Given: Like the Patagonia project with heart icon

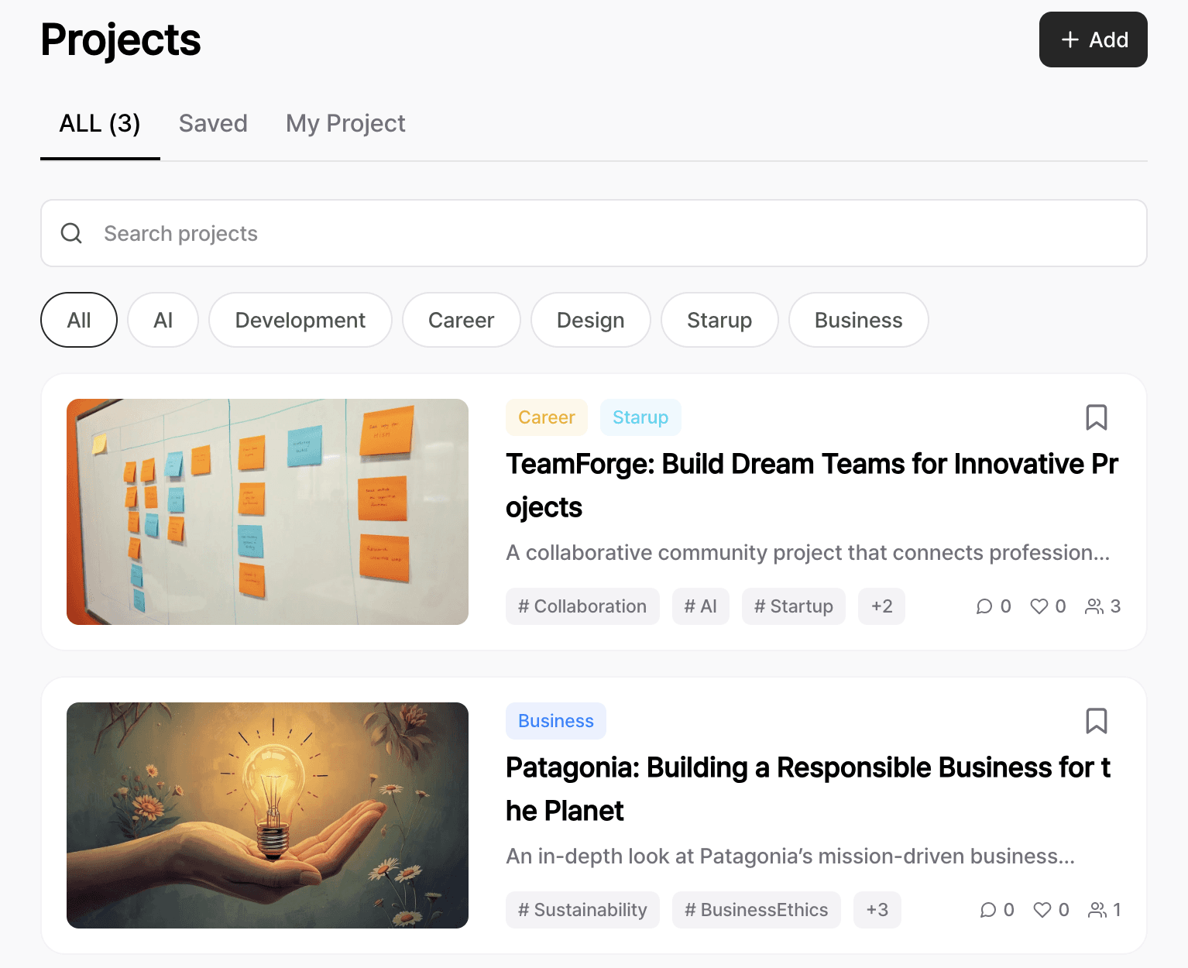Looking at the screenshot, I should (1042, 910).
